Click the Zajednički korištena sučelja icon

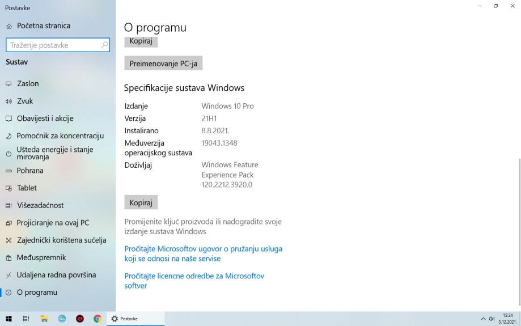coord(9,240)
